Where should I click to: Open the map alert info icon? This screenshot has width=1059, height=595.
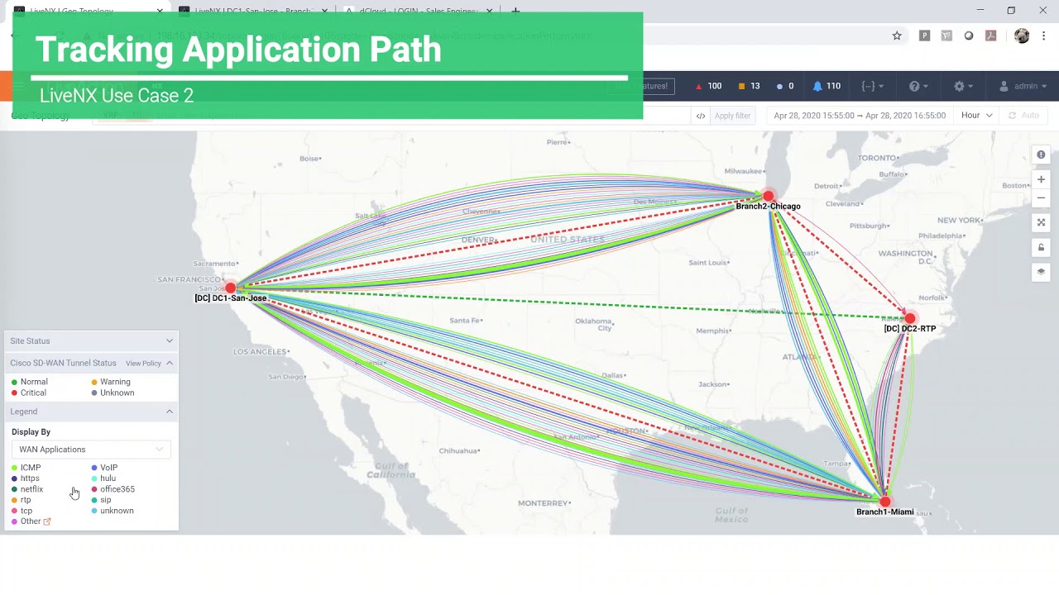tap(1041, 155)
